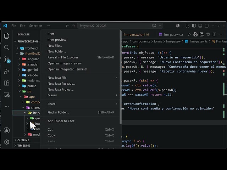Choose Open in Integrated Terminal
Screen dimensions: 227x170
81,69
